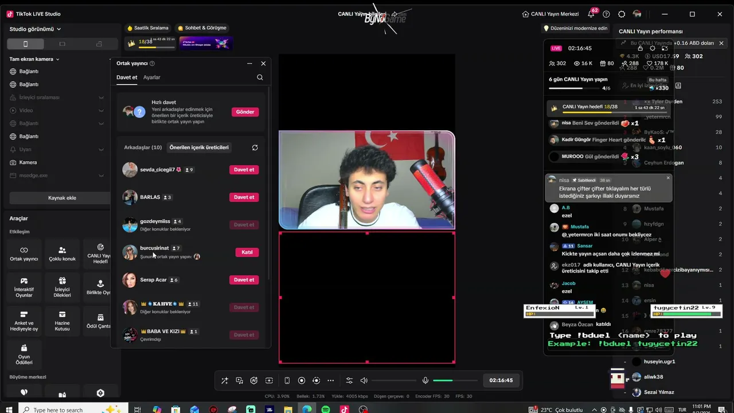Show the hidden msedge.exe source
The width and height of the screenshot is (734, 413).
101,175
